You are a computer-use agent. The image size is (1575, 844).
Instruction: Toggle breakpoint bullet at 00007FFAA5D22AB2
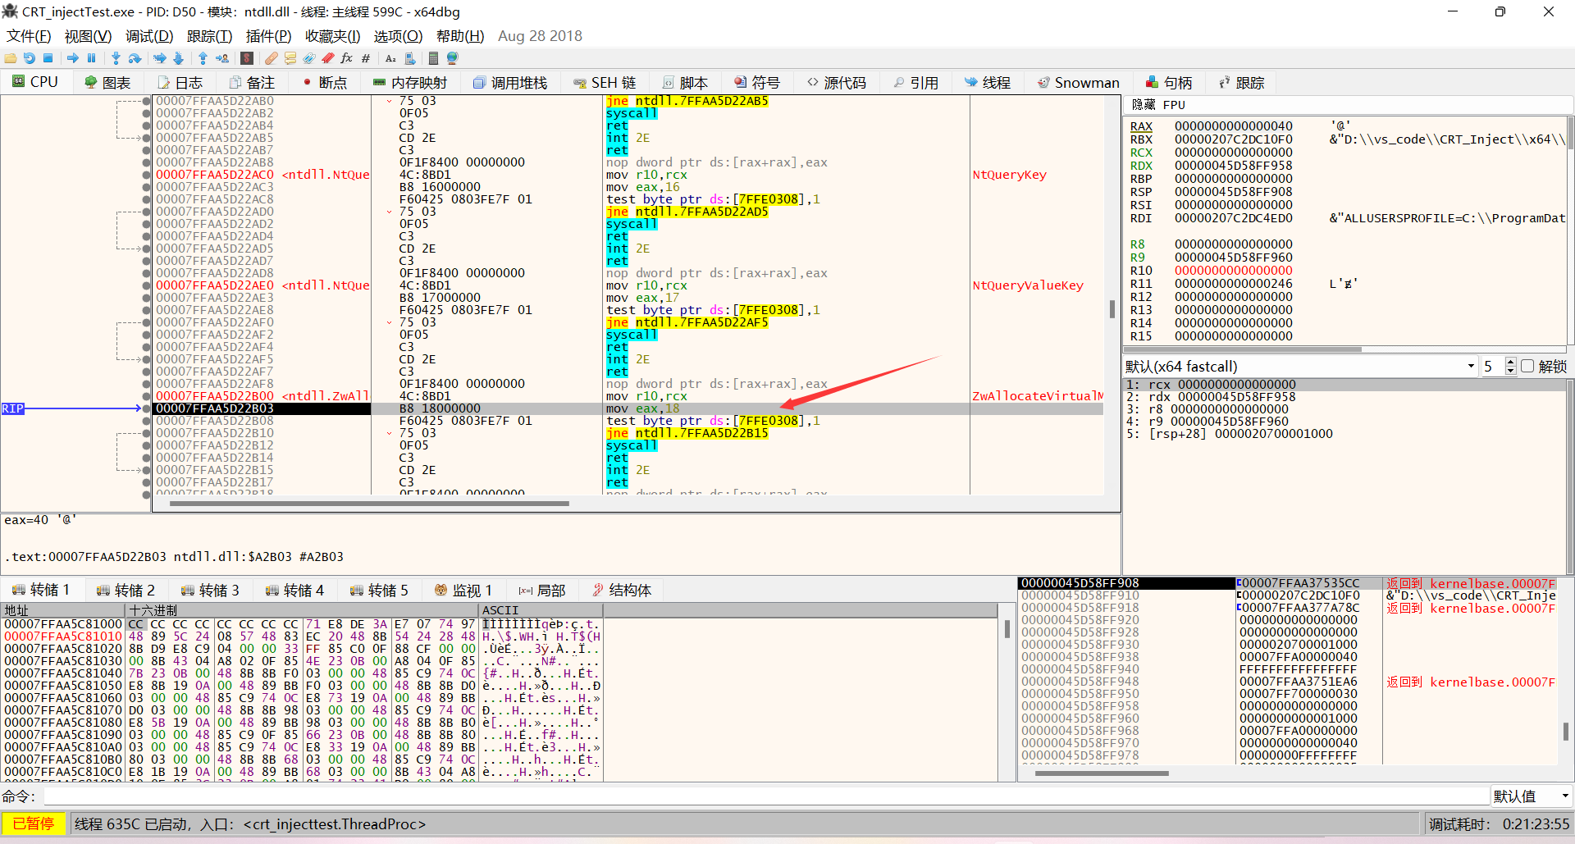147,113
